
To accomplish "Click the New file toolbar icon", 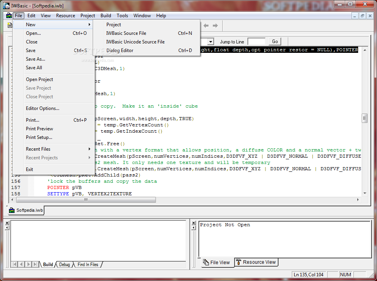I will point(9,25).
